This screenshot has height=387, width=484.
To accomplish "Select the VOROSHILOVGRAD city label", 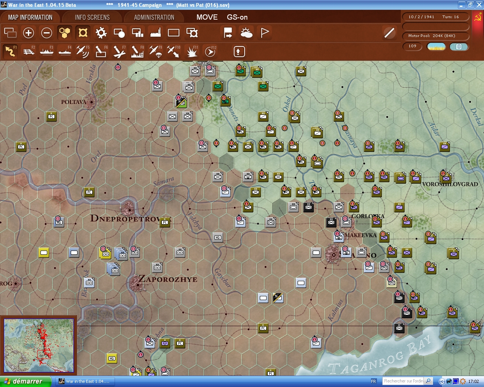I will tap(450, 184).
